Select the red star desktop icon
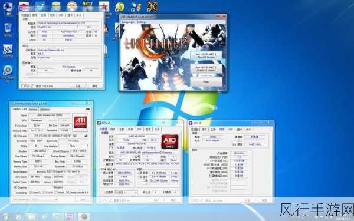354x221 pixels. tap(104, 6)
